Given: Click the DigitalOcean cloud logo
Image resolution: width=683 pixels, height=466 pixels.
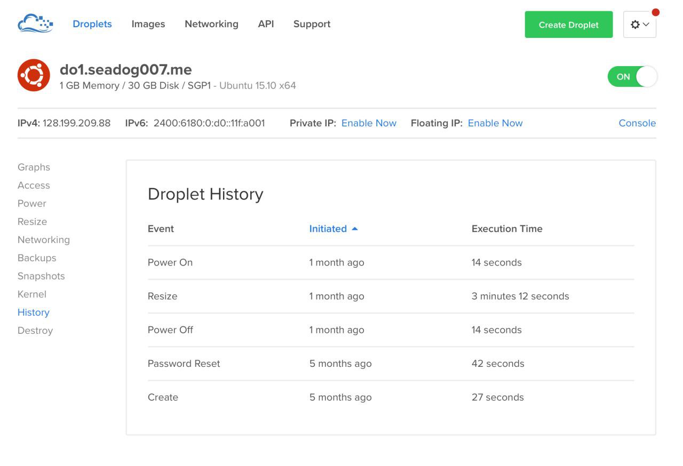Looking at the screenshot, I should click(35, 24).
